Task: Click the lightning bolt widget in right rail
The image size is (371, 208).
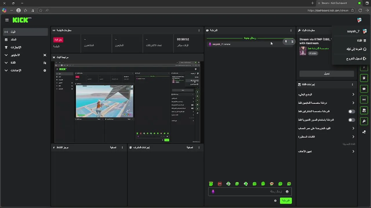Action: [364, 68]
